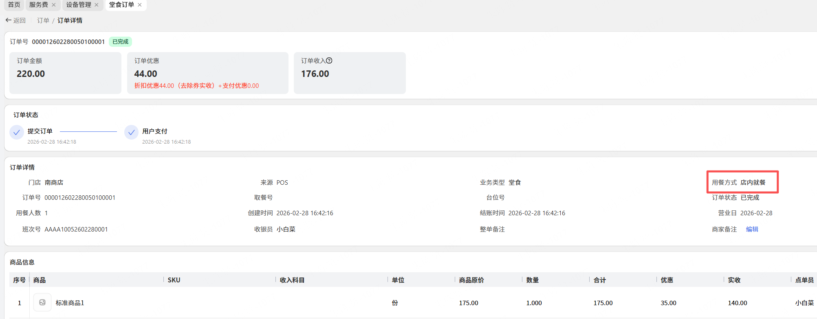The image size is (817, 319).
Task: Close the 堂食订单 tab
Action: [140, 5]
